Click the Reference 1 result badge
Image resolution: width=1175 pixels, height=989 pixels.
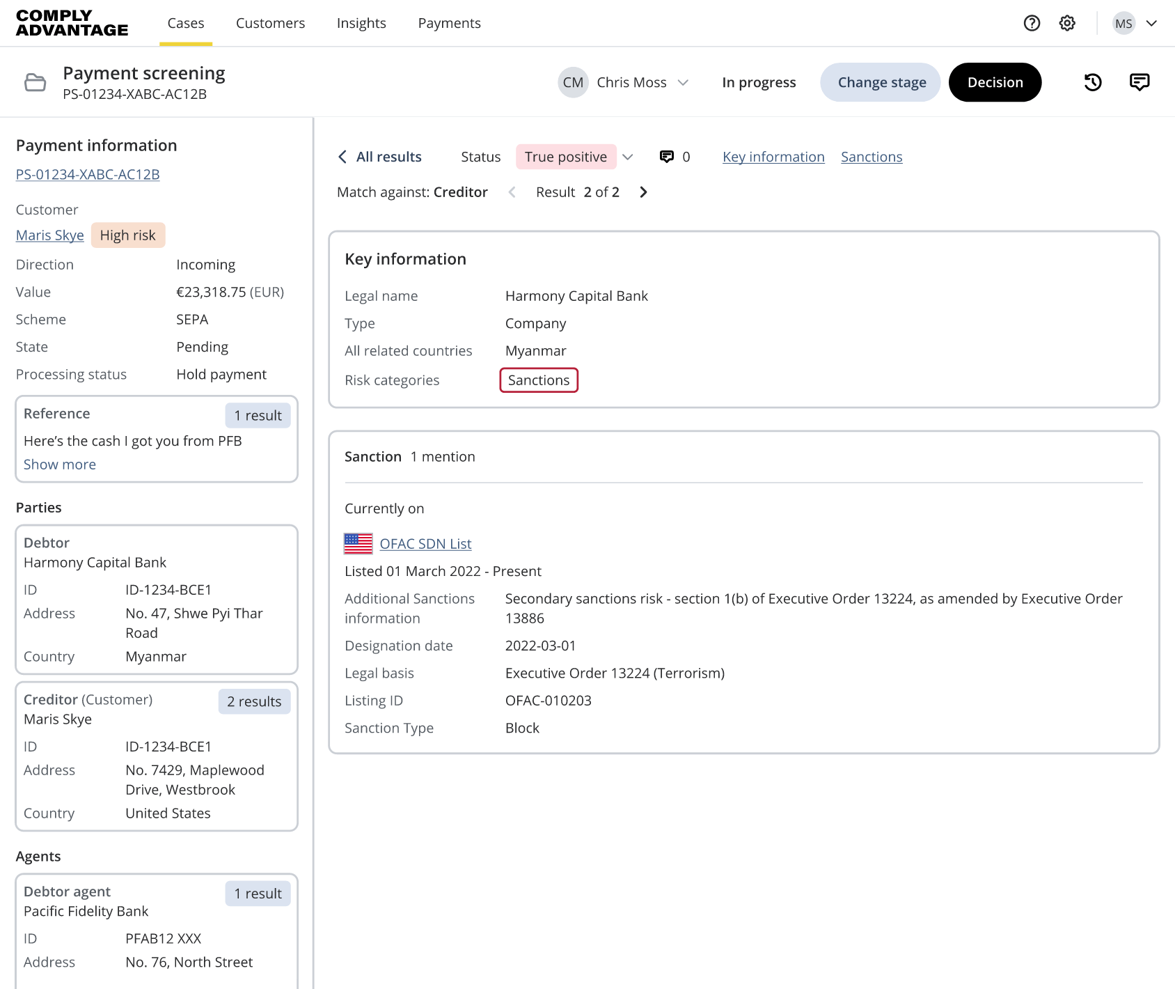(x=258, y=416)
